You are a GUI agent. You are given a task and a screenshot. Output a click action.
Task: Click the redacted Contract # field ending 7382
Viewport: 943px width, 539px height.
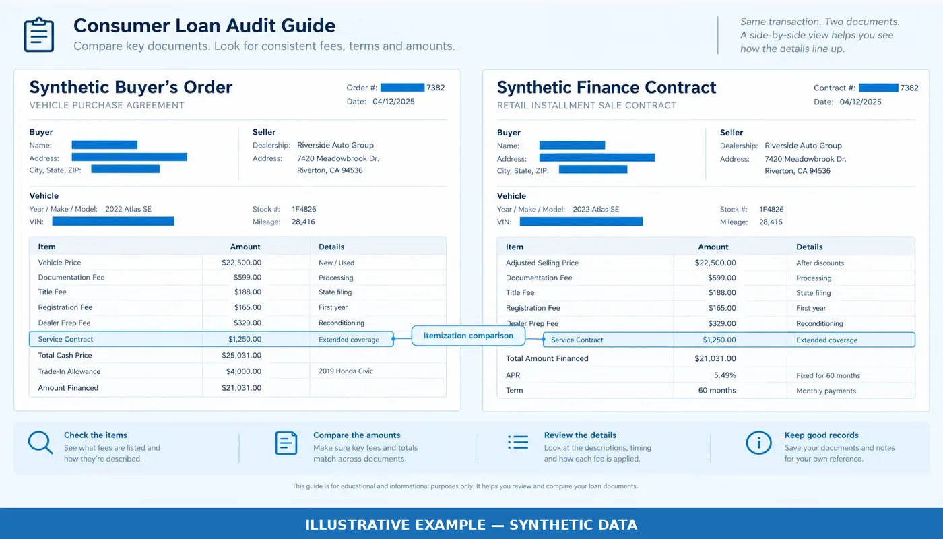[x=878, y=88]
